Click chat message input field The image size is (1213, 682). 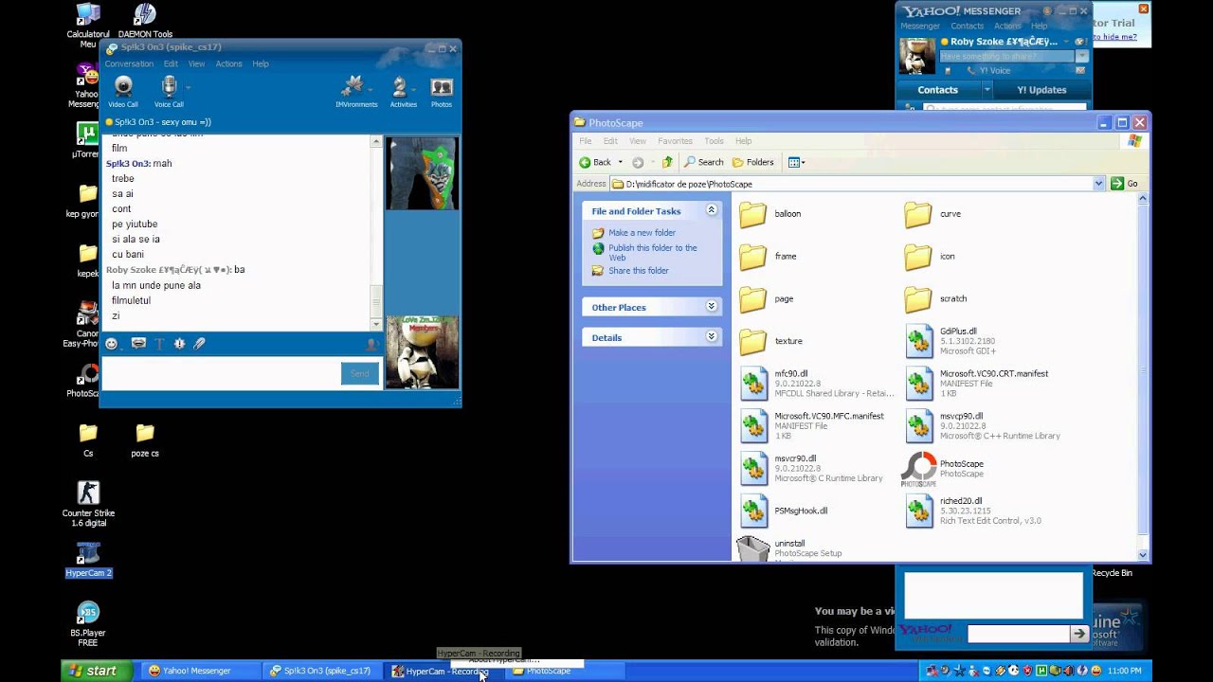pos(222,373)
